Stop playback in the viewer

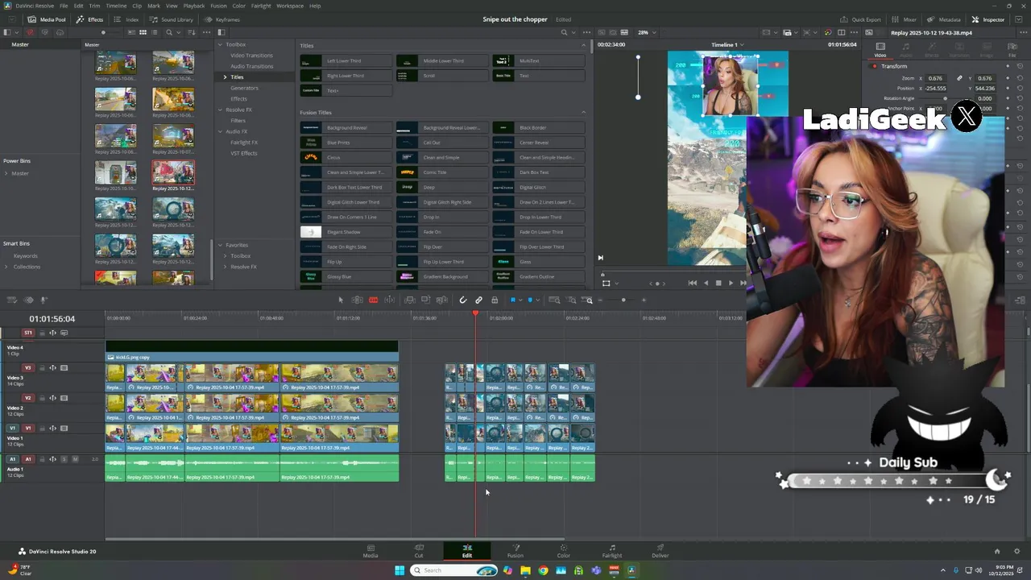pyautogui.click(x=718, y=283)
